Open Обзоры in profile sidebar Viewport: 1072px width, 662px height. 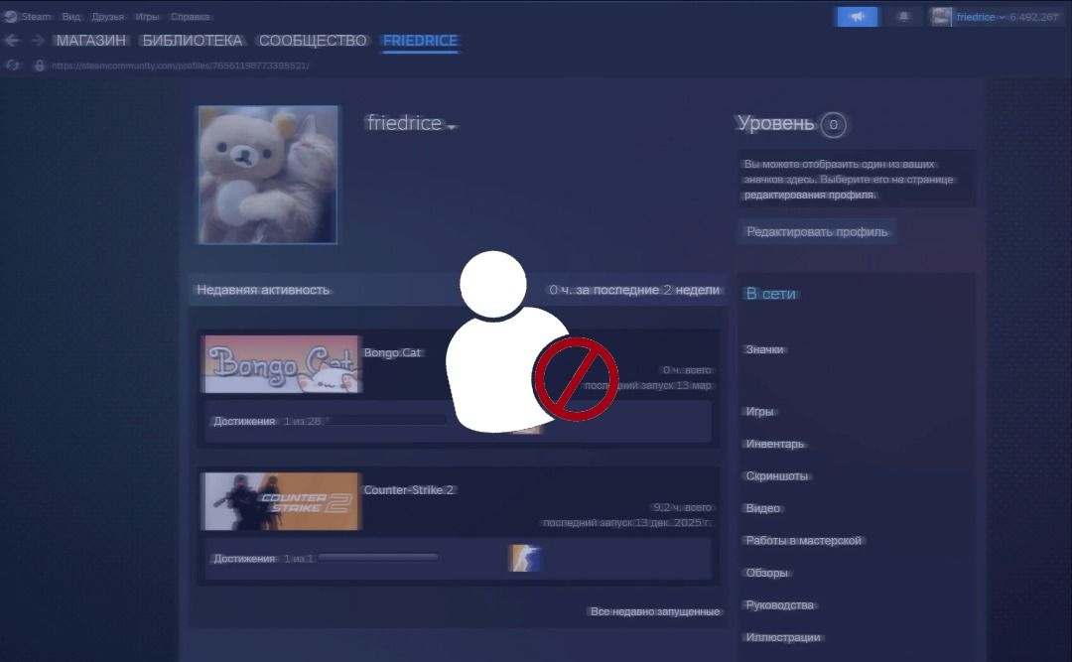(x=766, y=573)
